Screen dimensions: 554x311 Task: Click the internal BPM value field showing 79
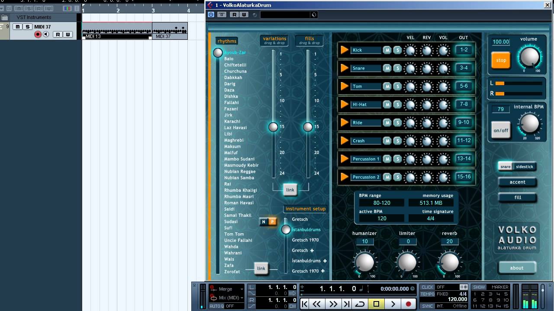click(x=501, y=109)
